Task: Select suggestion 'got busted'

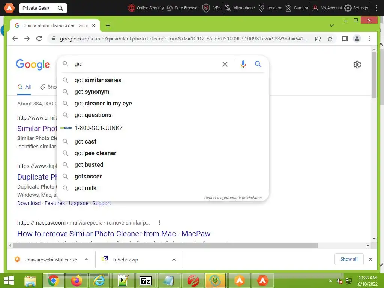Action: pyautogui.click(x=163, y=165)
